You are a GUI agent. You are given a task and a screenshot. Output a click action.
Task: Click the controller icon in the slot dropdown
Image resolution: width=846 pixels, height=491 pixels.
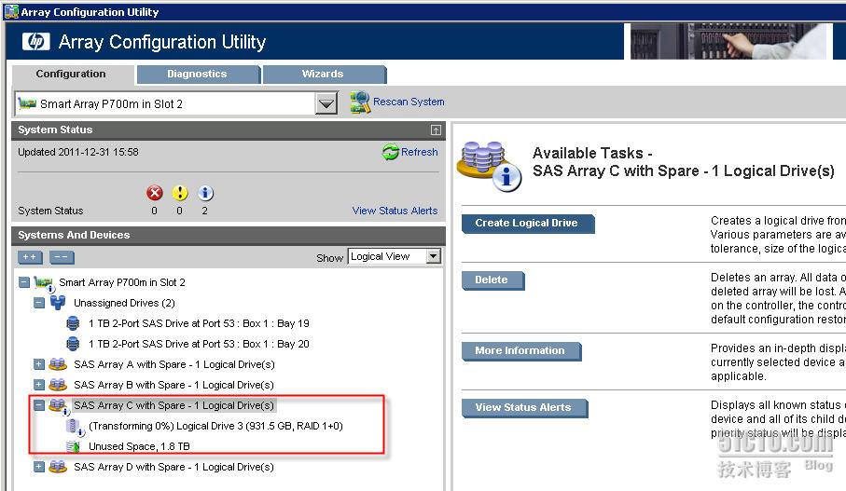click(x=26, y=102)
